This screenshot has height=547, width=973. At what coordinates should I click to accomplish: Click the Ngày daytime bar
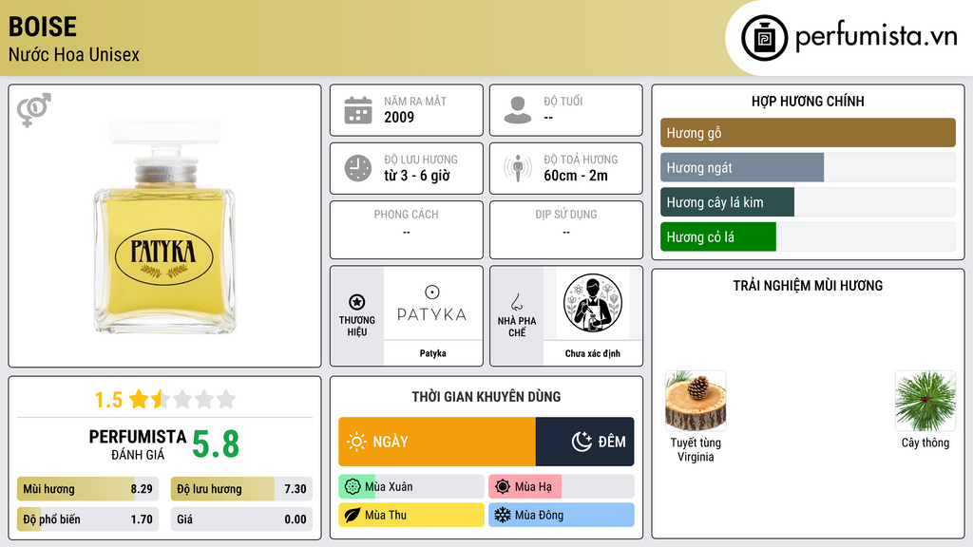pos(437,442)
